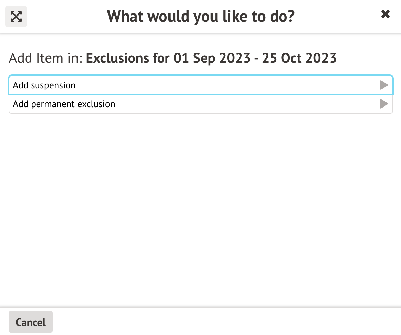Choose the Add permanent exclusion option
The height and width of the screenshot is (335, 401).
coord(201,104)
